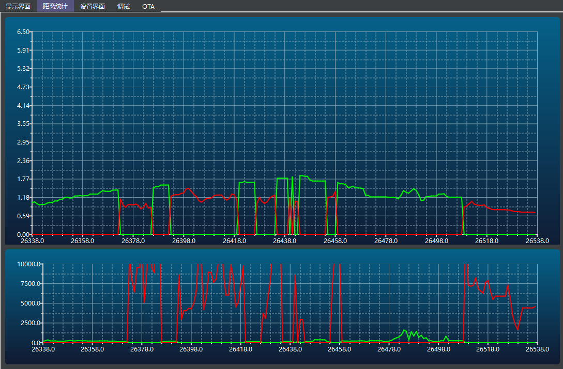This screenshot has width=563, height=369.
Task: Open the 显示界面 tab
Action: click(18, 7)
